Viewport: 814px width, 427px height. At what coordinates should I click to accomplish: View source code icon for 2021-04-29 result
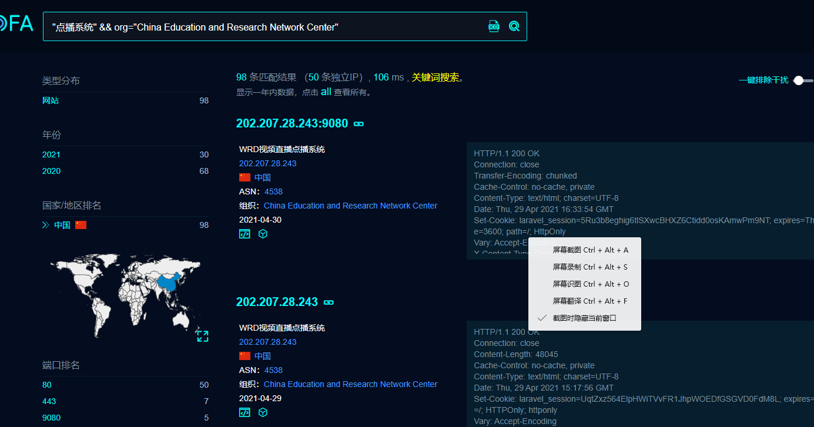point(244,412)
